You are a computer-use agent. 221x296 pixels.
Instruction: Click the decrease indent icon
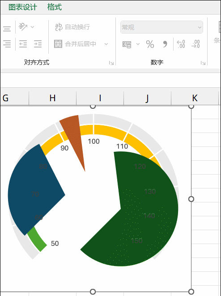tap(23, 44)
